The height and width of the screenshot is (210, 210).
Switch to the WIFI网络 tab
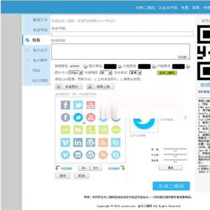pyautogui.click(x=37, y=81)
